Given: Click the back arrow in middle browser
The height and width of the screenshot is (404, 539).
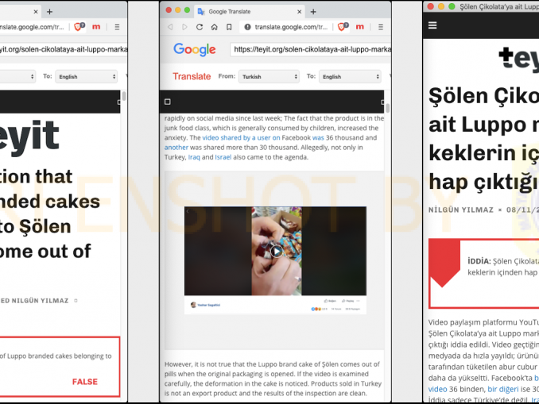Looking at the screenshot, I should (x=170, y=27).
